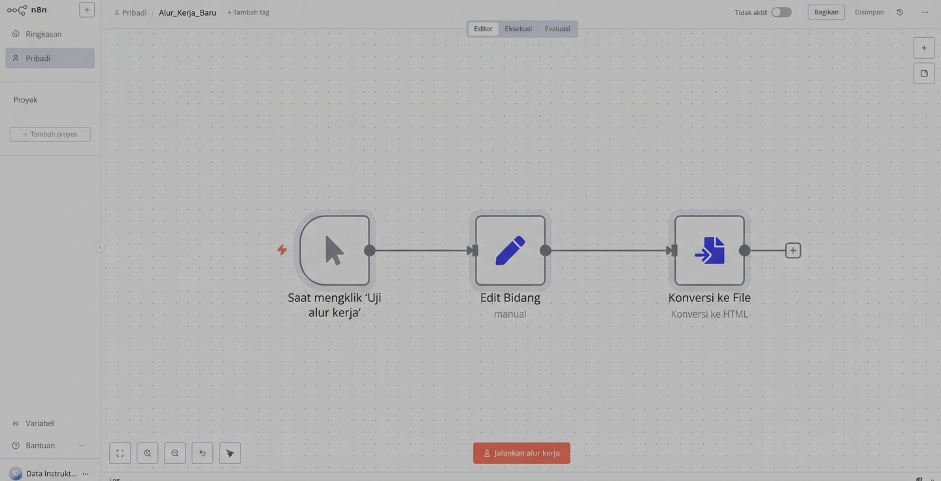This screenshot has height=481, width=941.
Task: Zoom out on the workflow canvas
Action: 175,453
